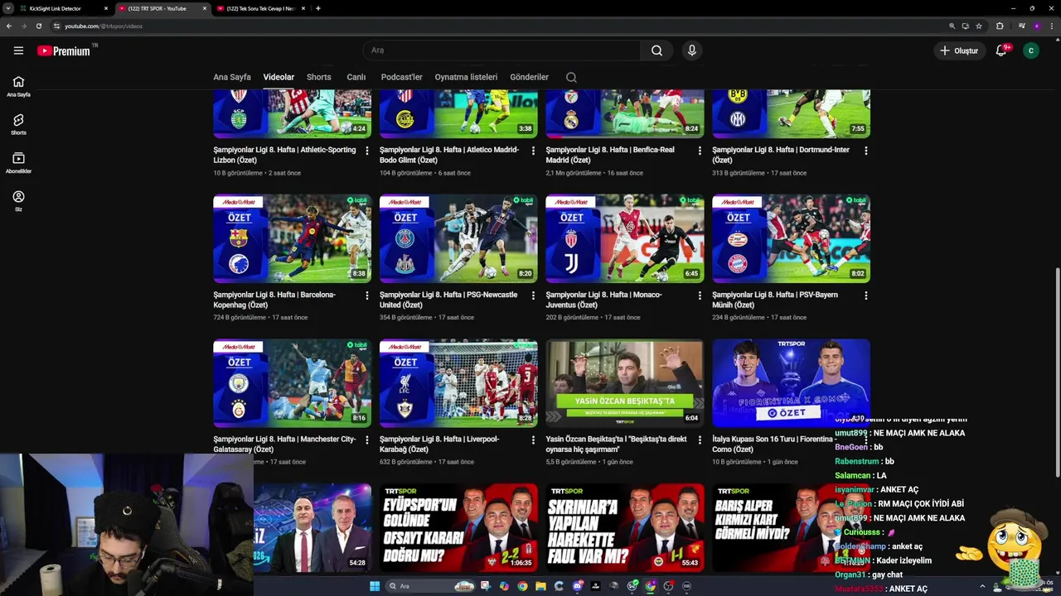Open the green C account avatar menu
This screenshot has height=596, width=1061.
tap(1031, 50)
